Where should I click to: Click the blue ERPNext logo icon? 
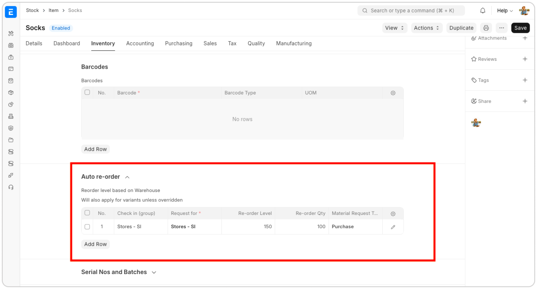coord(11,12)
